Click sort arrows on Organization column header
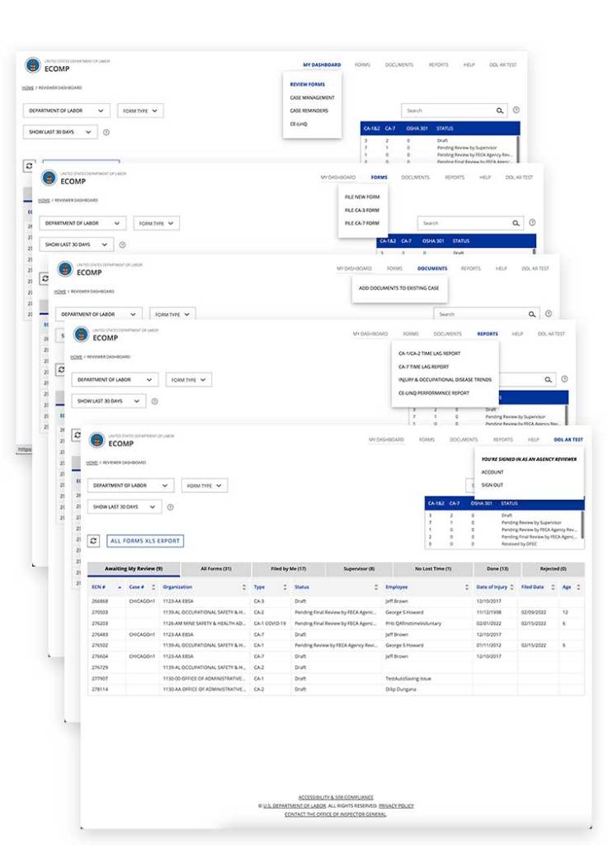This screenshot has height=845, width=608. click(x=244, y=587)
